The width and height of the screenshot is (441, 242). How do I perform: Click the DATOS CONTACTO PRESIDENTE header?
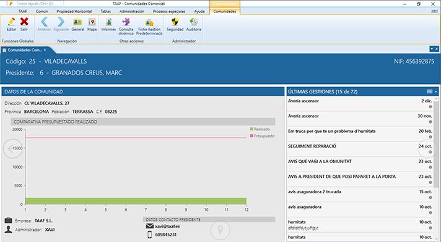[209, 220]
